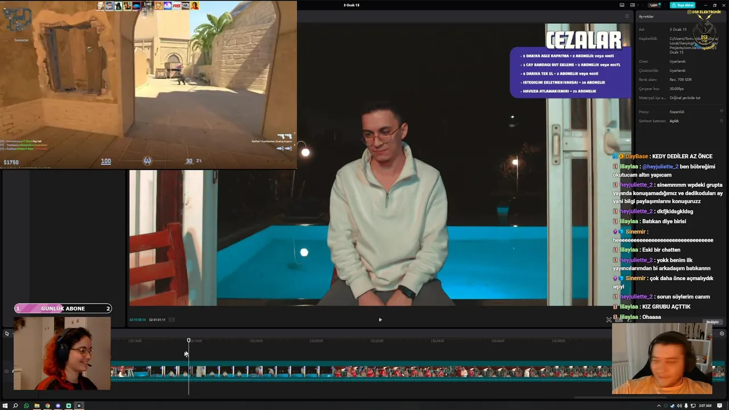Click the timeline zoom-fit icon at right edge
Viewport: 729px width, 410px height.
722,334
